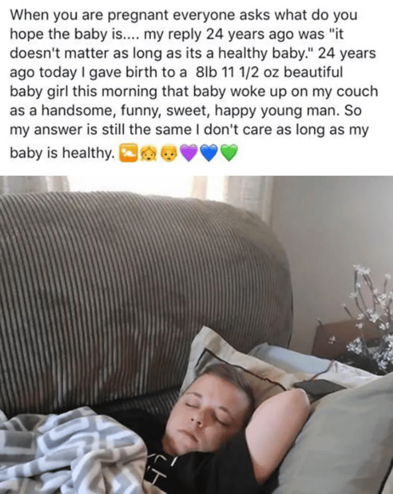Select the purple heart emoji
Viewport: 393px width, 494px height.
tap(189, 153)
